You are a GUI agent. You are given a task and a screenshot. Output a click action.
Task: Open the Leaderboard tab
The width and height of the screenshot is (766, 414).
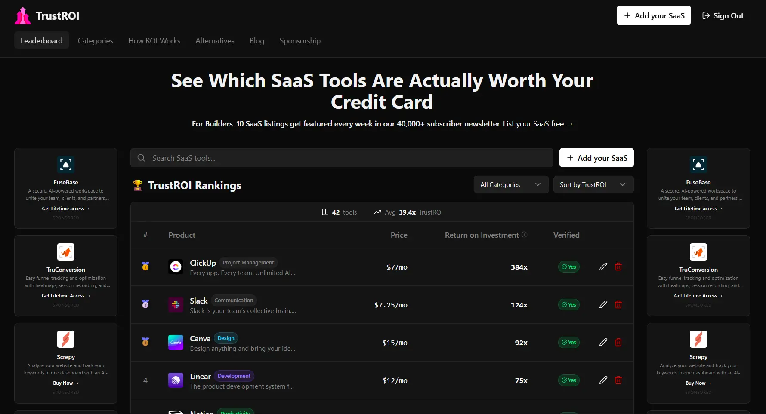pos(42,40)
